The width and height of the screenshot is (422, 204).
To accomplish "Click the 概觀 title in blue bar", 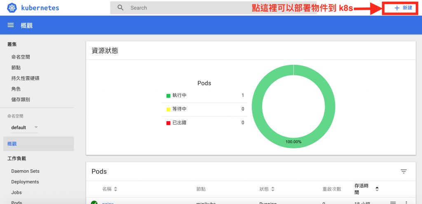I will click(x=27, y=25).
